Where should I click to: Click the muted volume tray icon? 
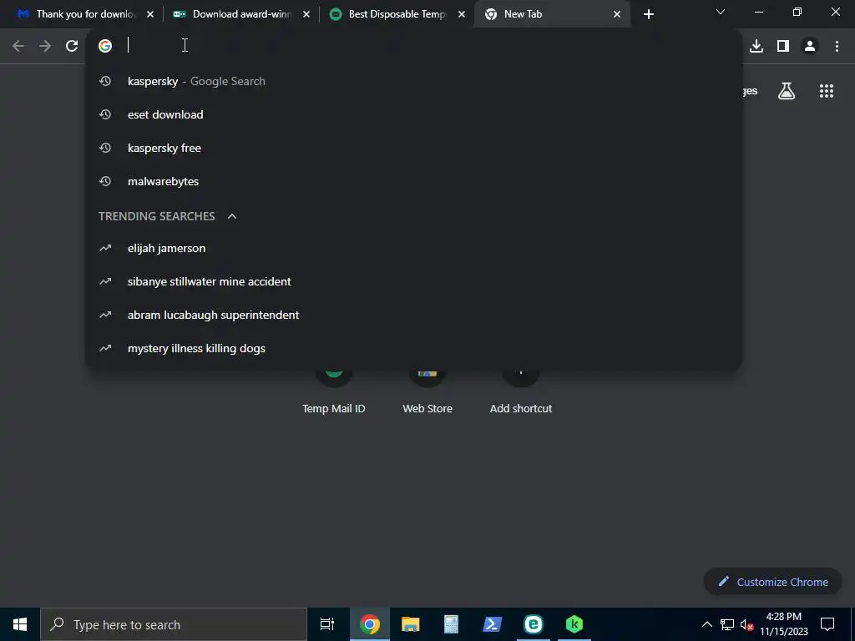(746, 624)
